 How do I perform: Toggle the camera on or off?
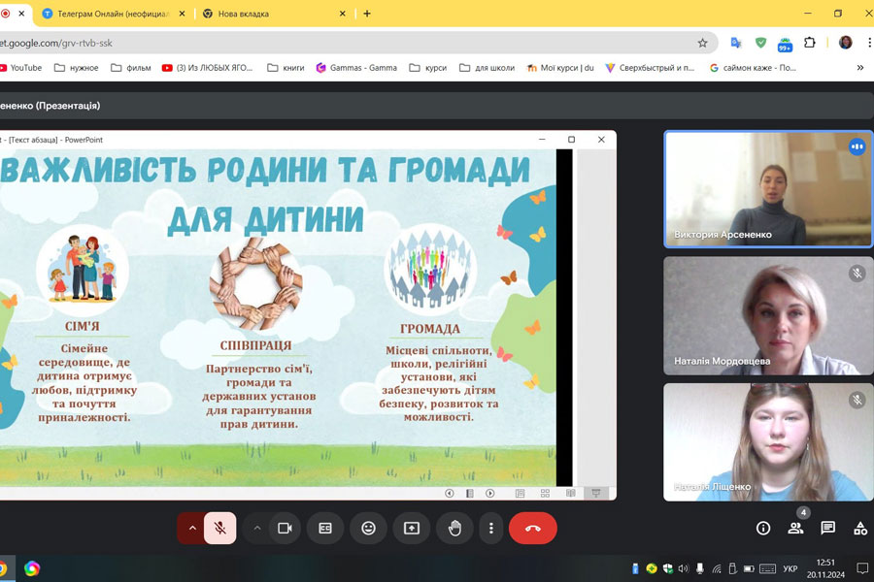(x=285, y=528)
